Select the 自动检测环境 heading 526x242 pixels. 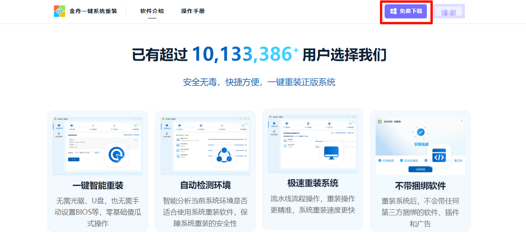tap(205, 185)
